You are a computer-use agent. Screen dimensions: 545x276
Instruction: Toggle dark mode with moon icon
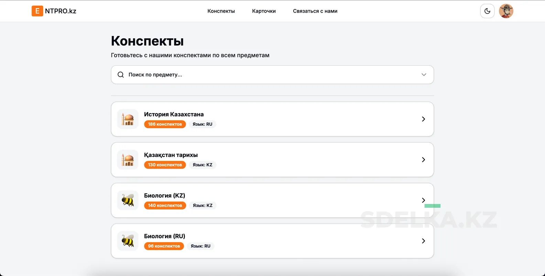tap(487, 11)
